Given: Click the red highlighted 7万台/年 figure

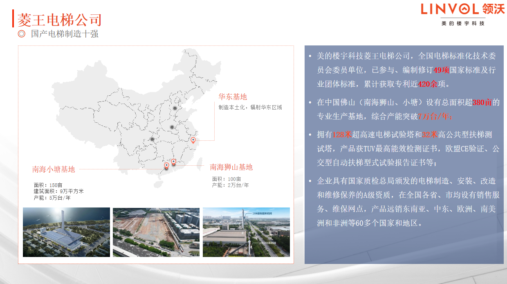Looking at the screenshot, I should pos(434,116).
